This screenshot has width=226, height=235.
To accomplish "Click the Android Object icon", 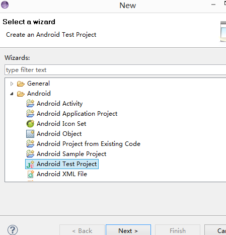I will click(x=30, y=134).
